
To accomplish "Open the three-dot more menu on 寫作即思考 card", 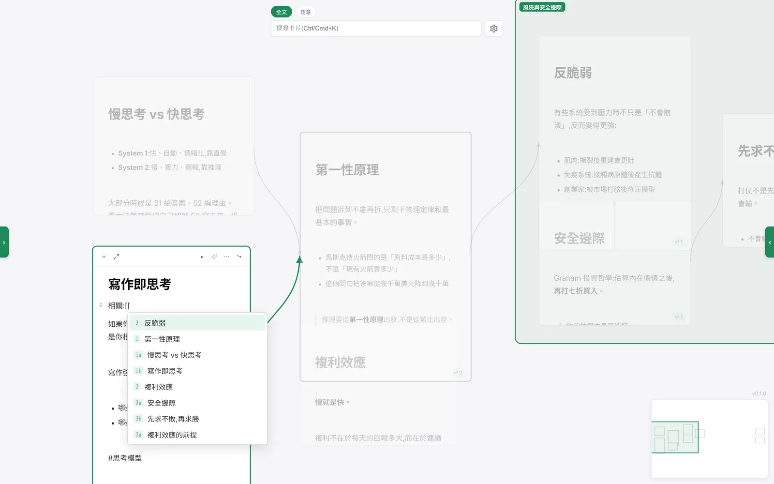I will tap(226, 257).
